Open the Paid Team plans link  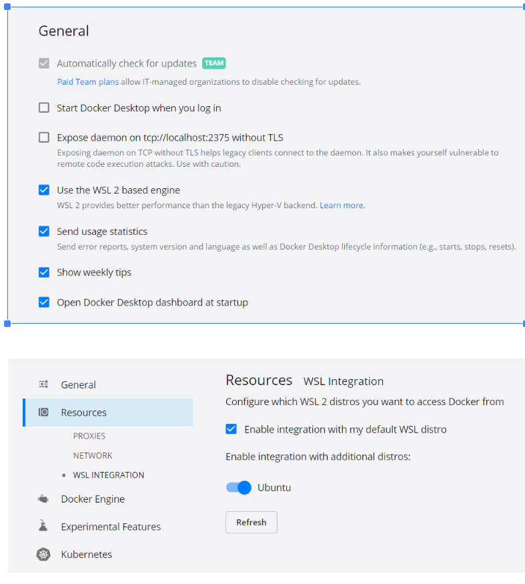87,82
